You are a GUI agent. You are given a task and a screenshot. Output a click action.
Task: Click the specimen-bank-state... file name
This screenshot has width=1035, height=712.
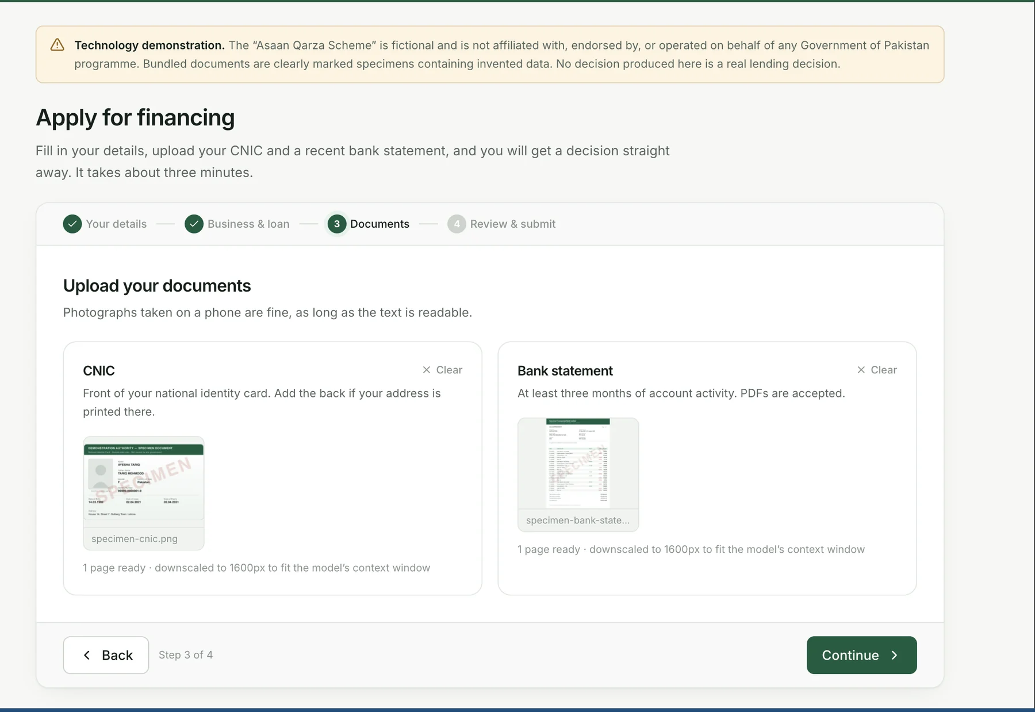(578, 520)
